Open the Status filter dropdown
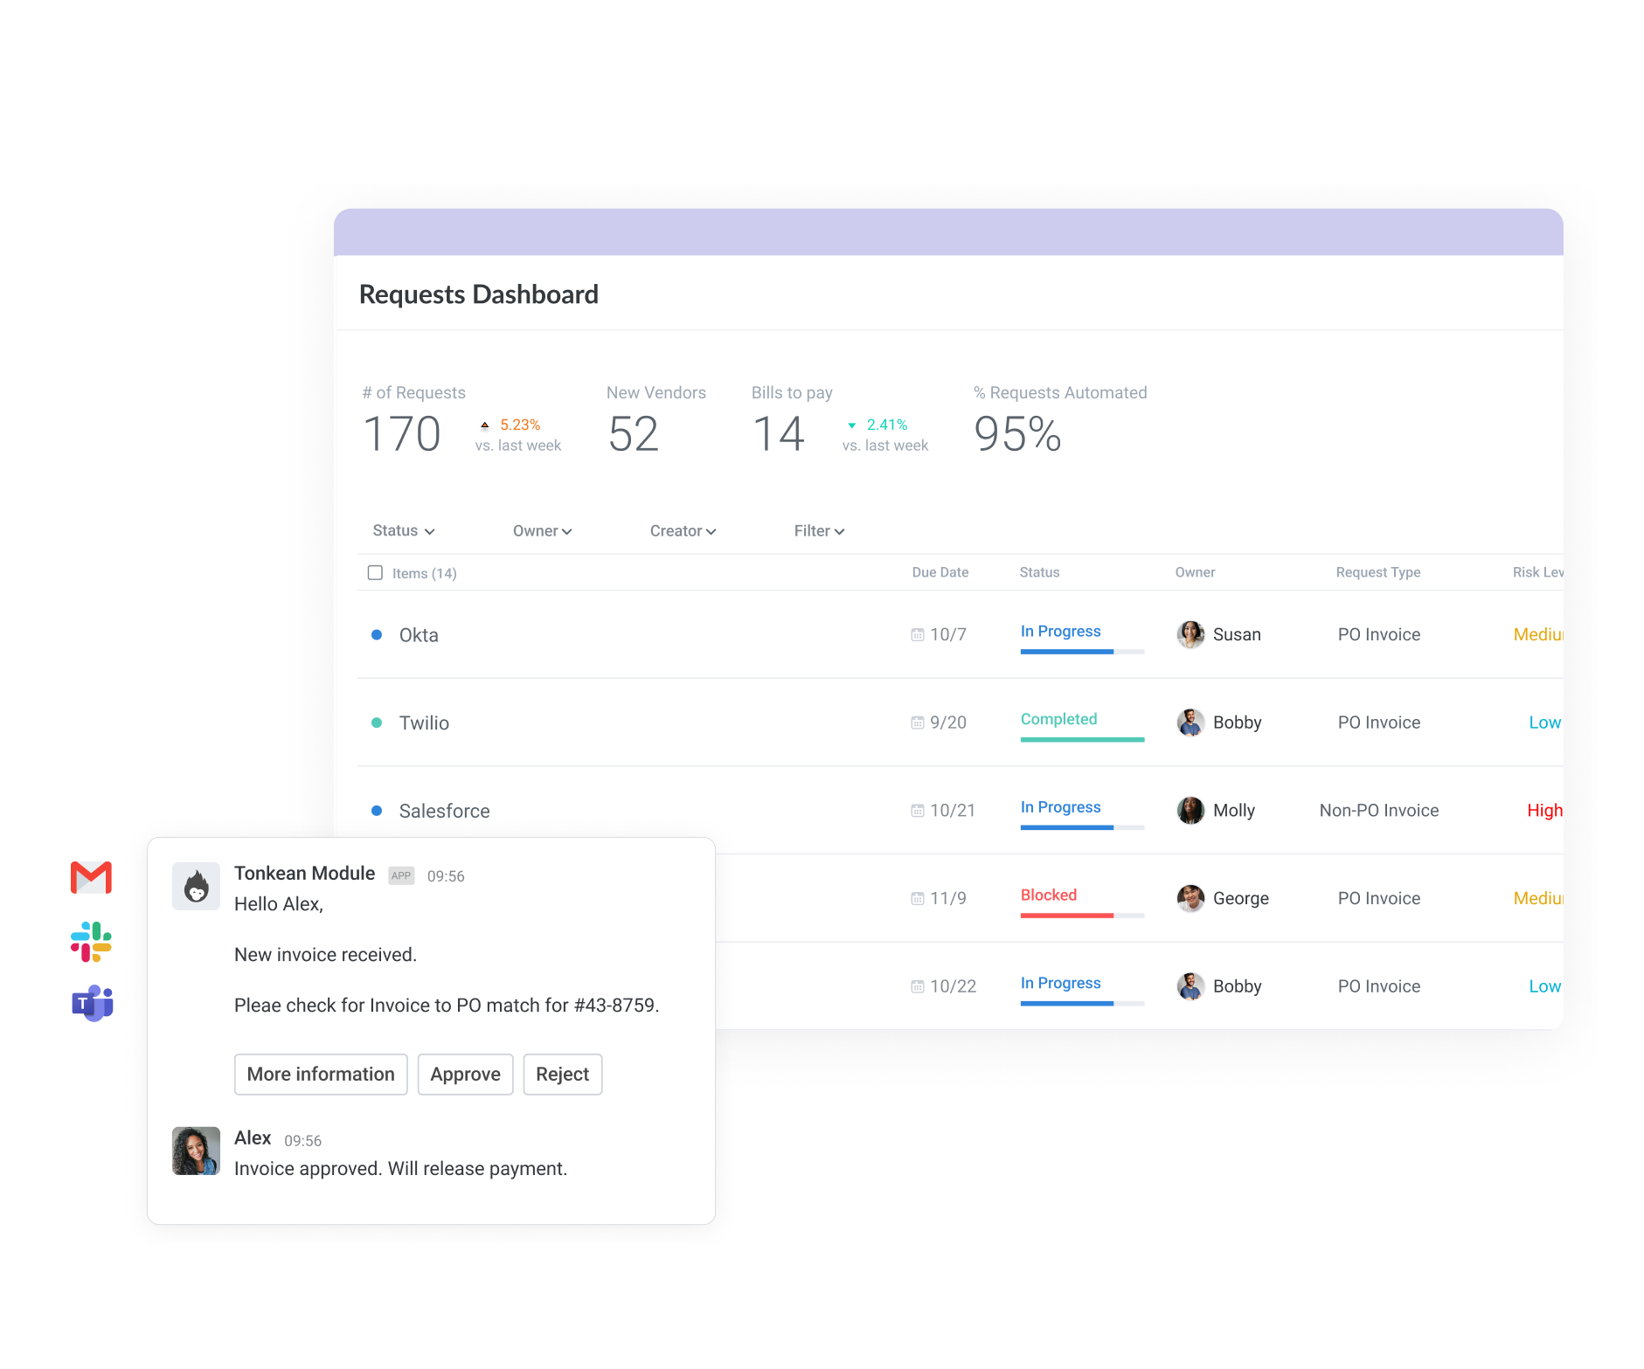 point(403,530)
